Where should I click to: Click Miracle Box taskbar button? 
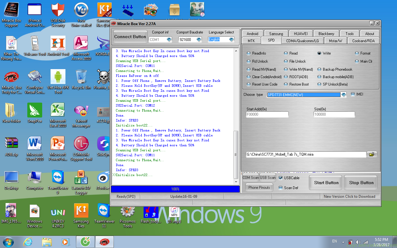pyautogui.click(x=104, y=242)
